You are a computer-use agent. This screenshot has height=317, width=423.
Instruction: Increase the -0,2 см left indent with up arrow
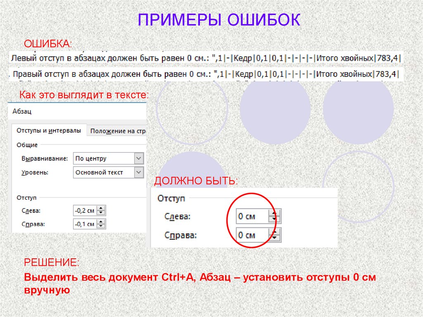coord(102,208)
